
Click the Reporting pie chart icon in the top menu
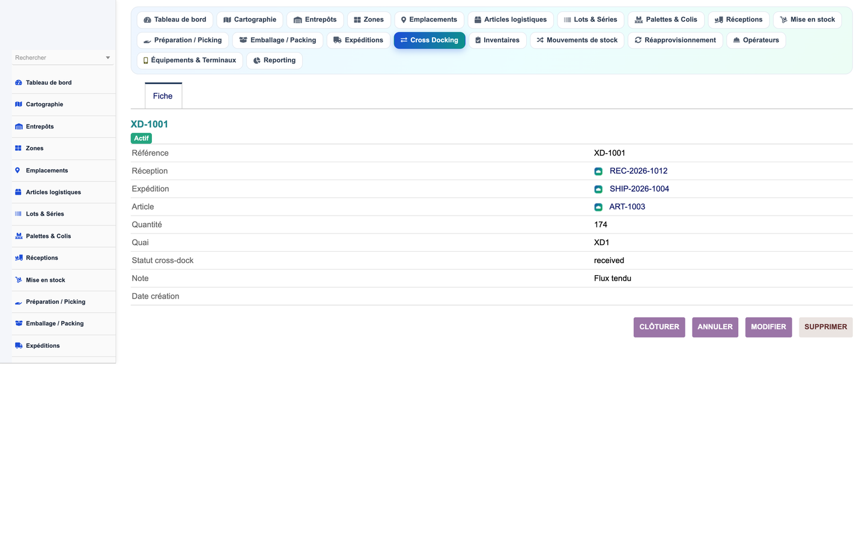pyautogui.click(x=257, y=61)
